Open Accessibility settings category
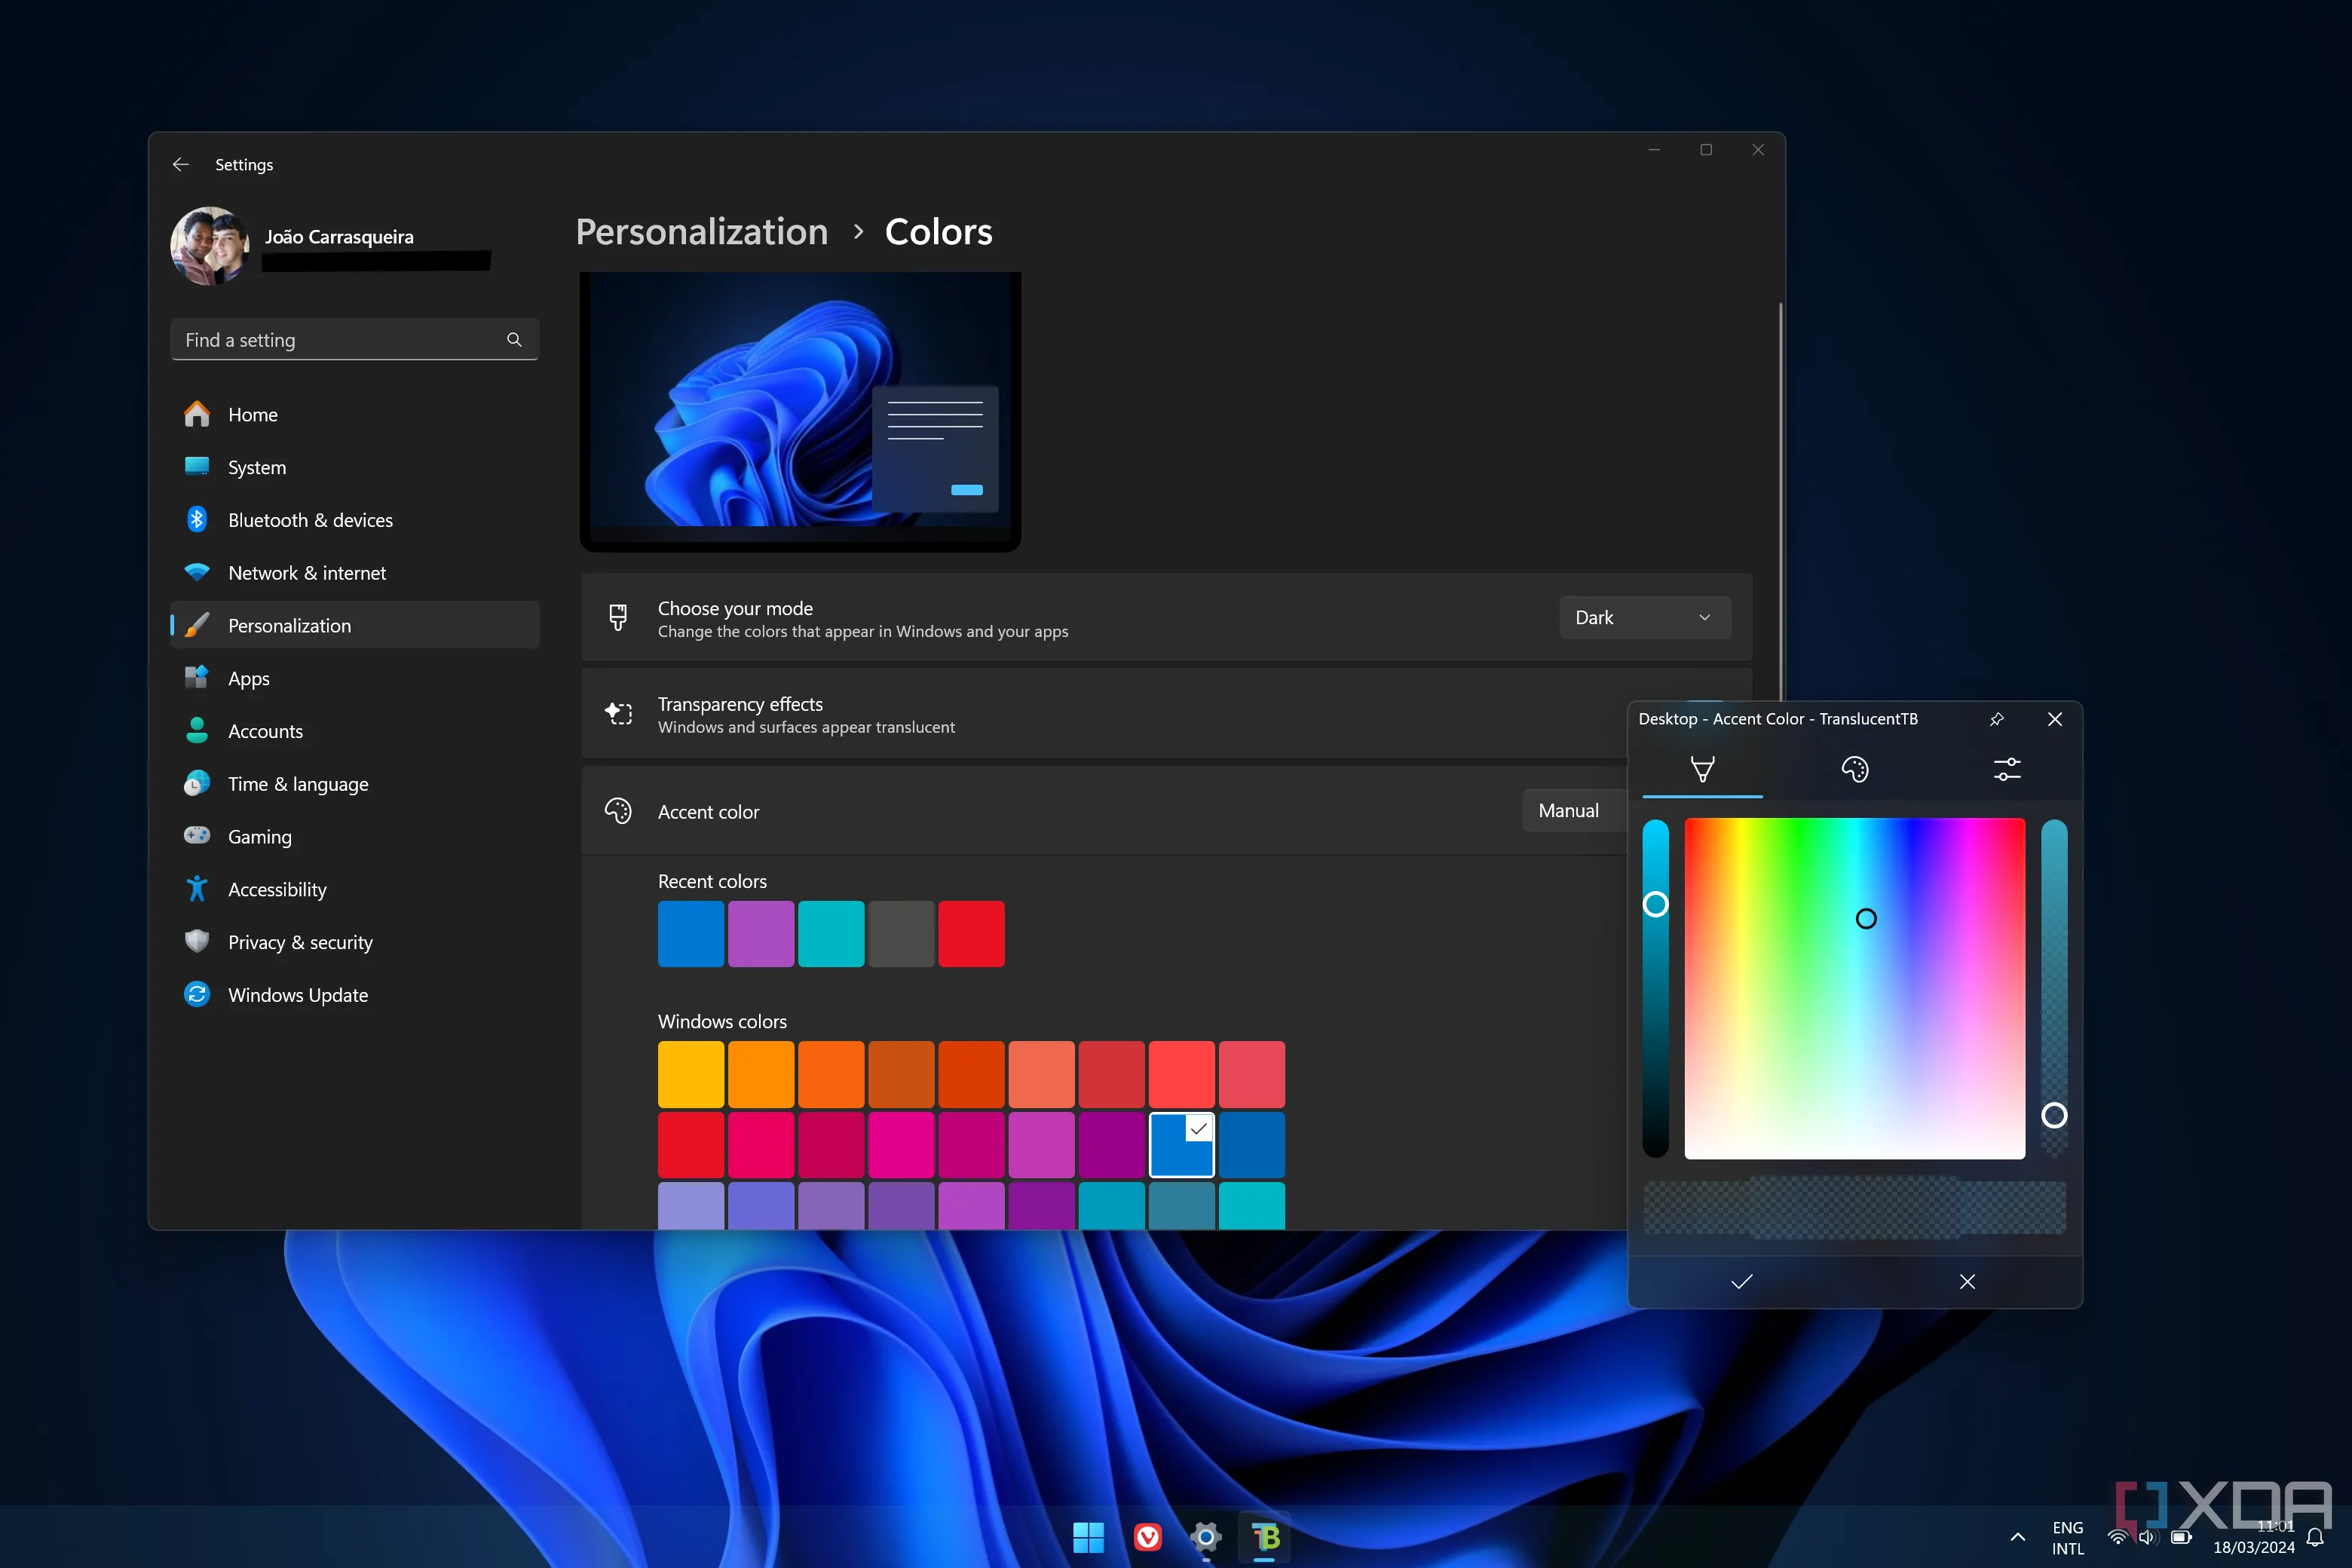The height and width of the screenshot is (1568, 2352). (355, 889)
